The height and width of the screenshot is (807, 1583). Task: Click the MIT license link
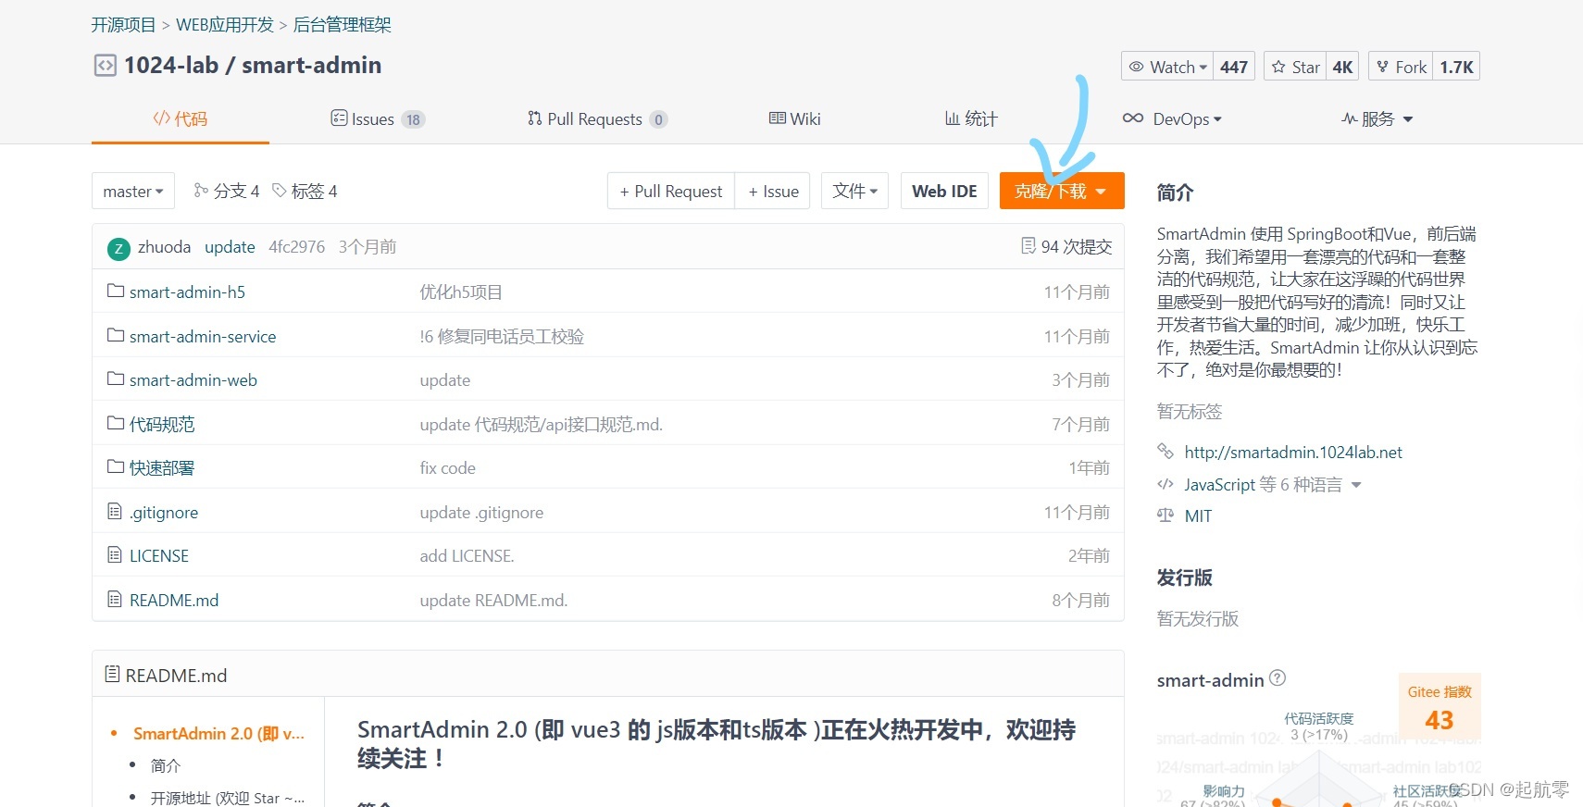[1198, 516]
